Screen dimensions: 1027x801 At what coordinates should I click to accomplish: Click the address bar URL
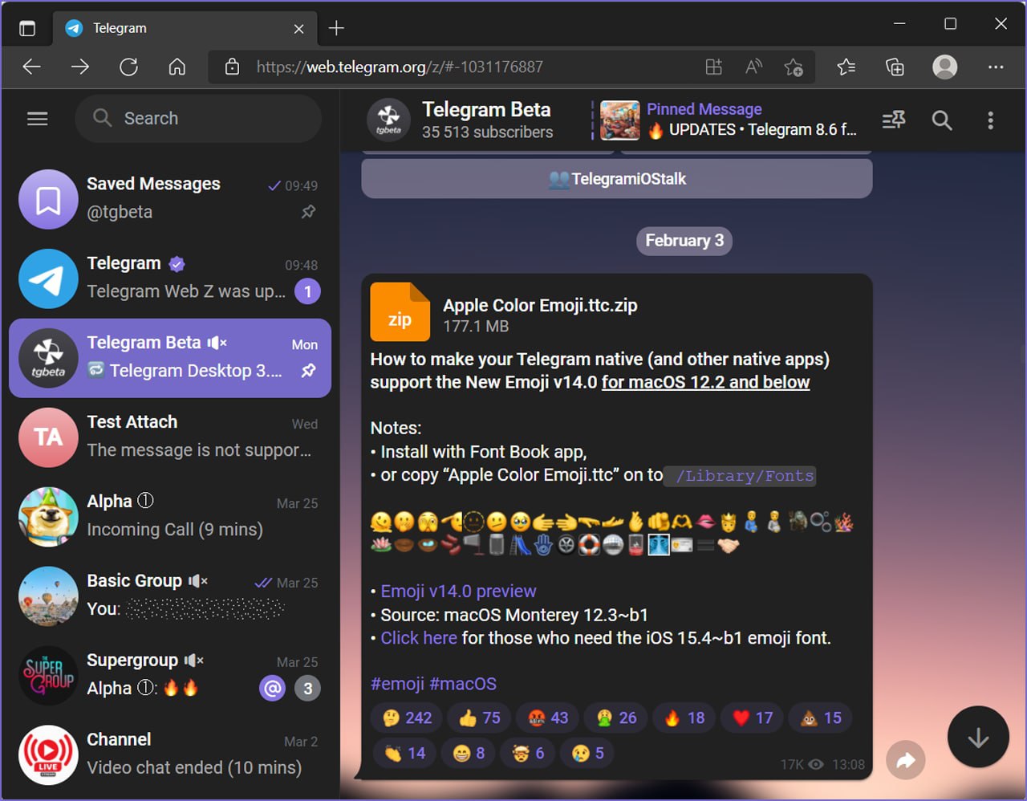pos(400,67)
